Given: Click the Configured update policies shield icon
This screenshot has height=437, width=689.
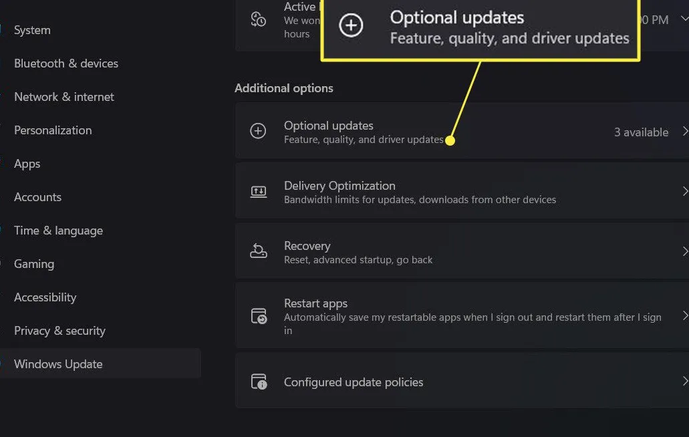Looking at the screenshot, I should (259, 382).
